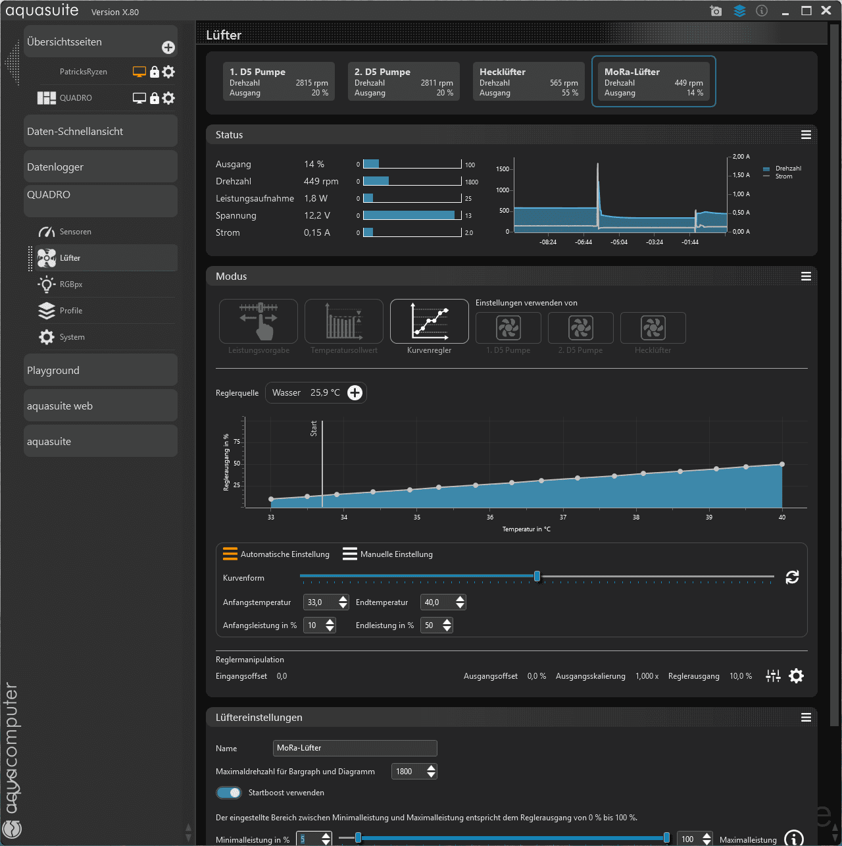Select Leistungsvorgabe mode icon

(259, 321)
